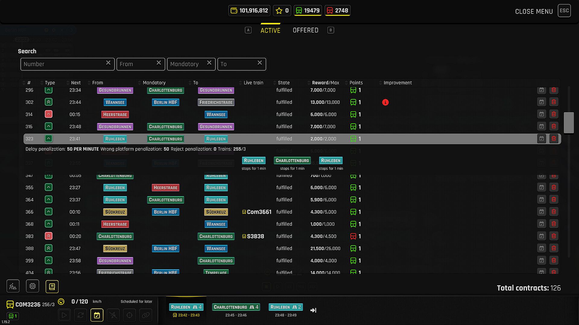
Task: Click the train play/start button
Action: [x=64, y=315]
